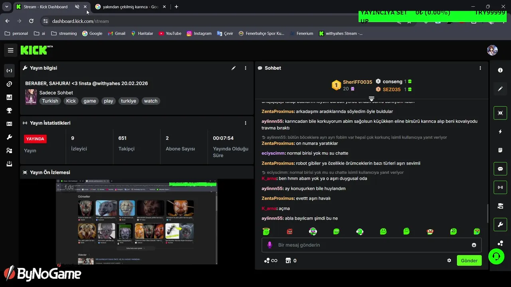Open Yayın bilgisi three-dot menu
The height and width of the screenshot is (287, 511).
point(246,68)
